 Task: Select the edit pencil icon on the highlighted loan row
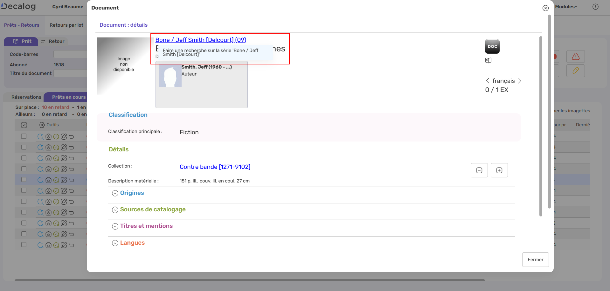tap(64, 180)
